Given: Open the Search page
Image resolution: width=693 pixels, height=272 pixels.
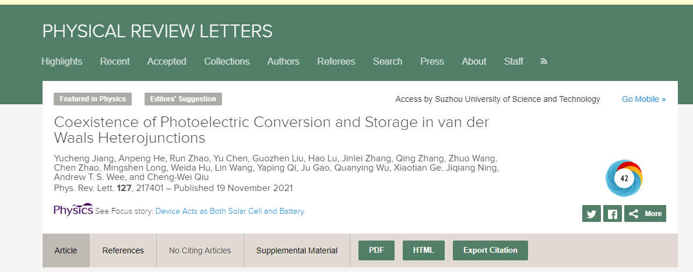Looking at the screenshot, I should click(x=388, y=61).
